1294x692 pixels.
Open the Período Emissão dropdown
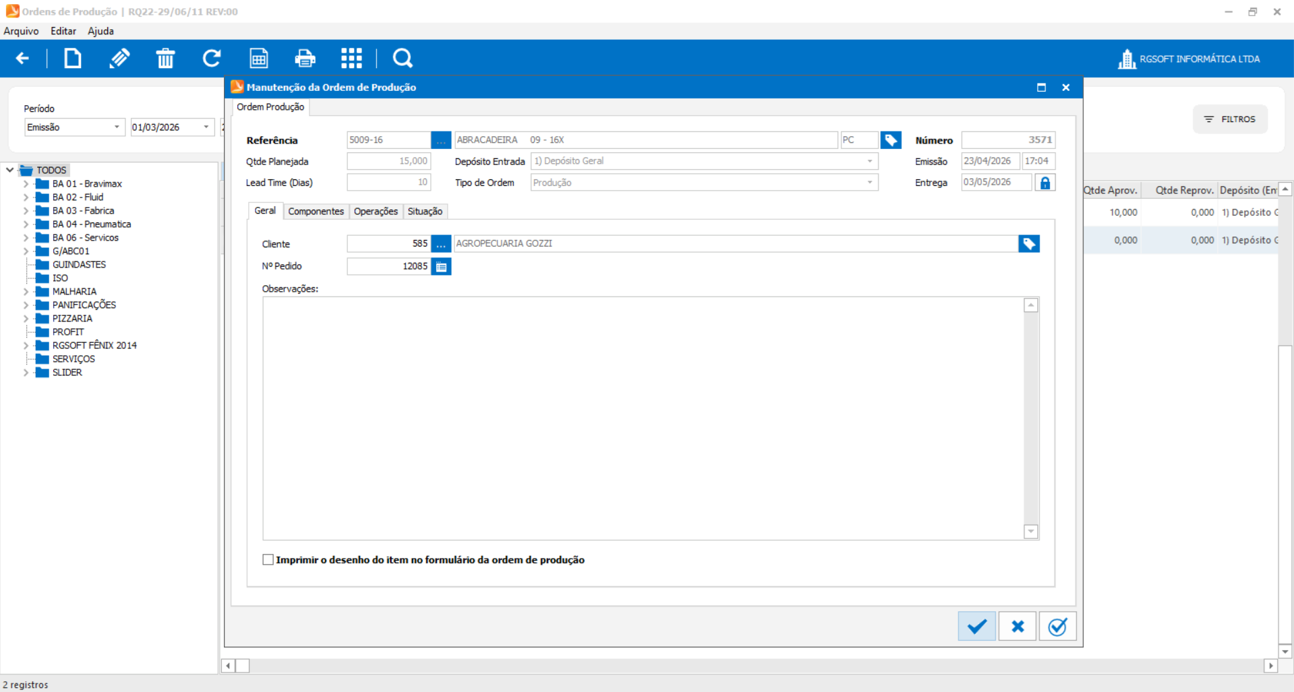(x=117, y=127)
